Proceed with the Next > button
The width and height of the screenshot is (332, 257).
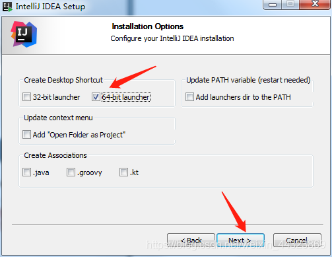click(x=240, y=240)
